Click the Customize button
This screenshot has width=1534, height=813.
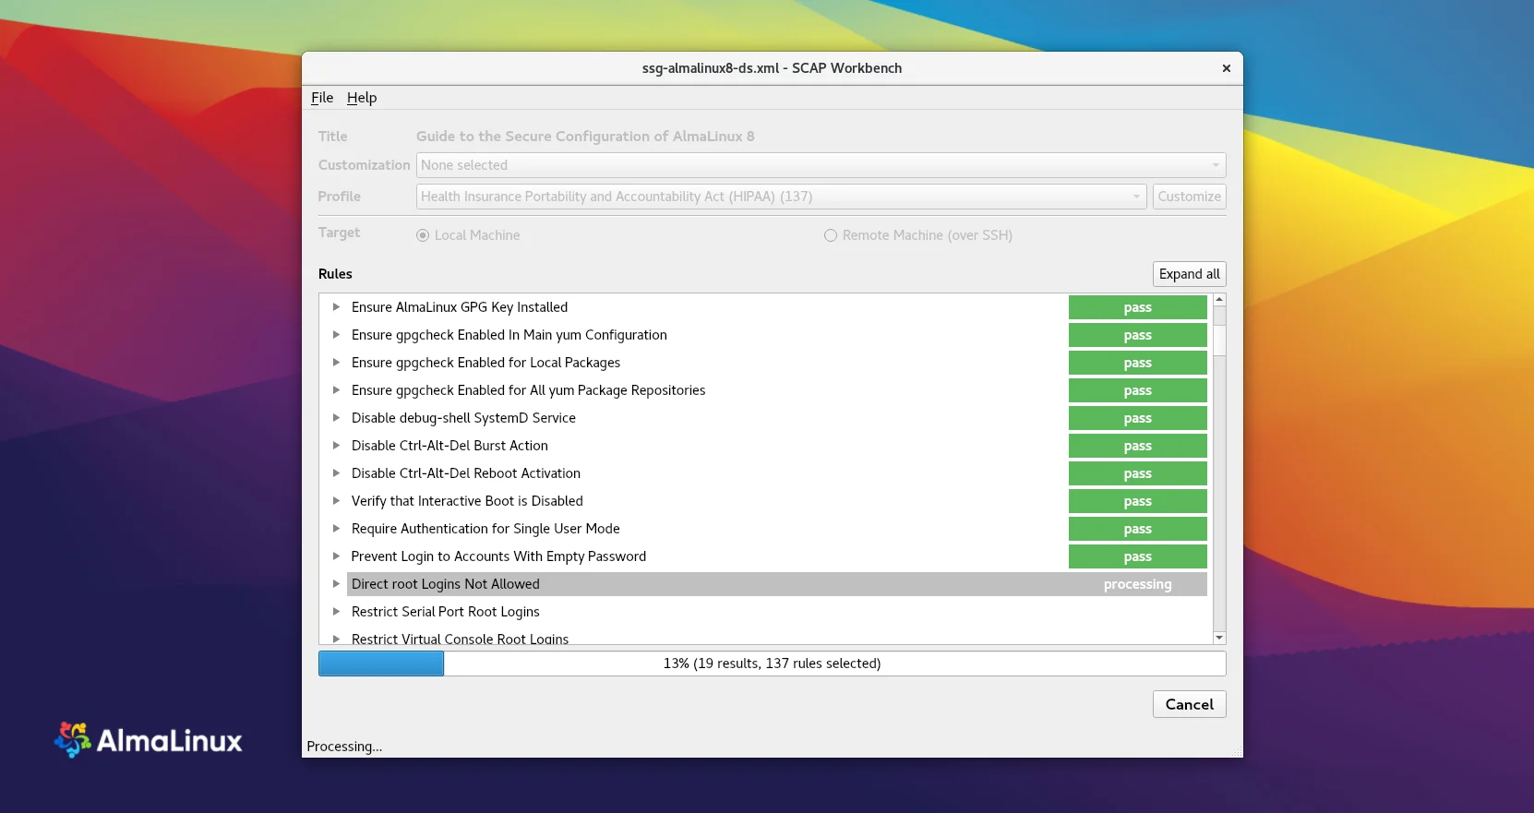[x=1189, y=197]
